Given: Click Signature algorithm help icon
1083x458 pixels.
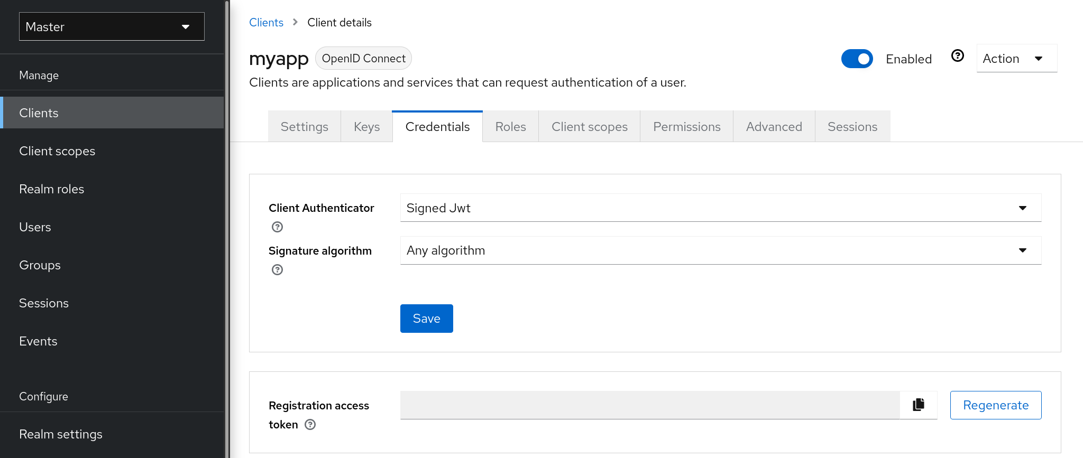Looking at the screenshot, I should click(277, 270).
